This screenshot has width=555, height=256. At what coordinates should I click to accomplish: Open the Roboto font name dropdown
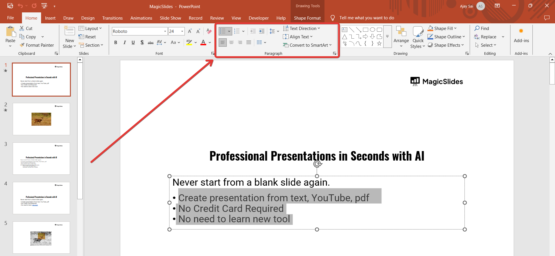coord(165,31)
